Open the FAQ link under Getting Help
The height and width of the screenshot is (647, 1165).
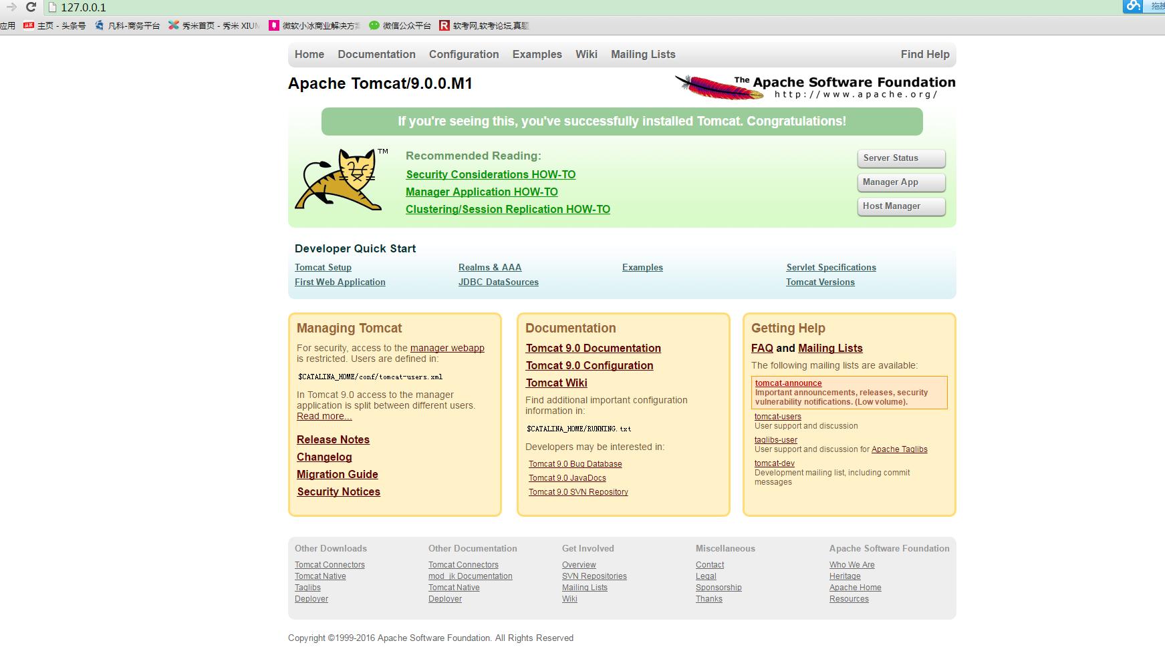click(762, 348)
